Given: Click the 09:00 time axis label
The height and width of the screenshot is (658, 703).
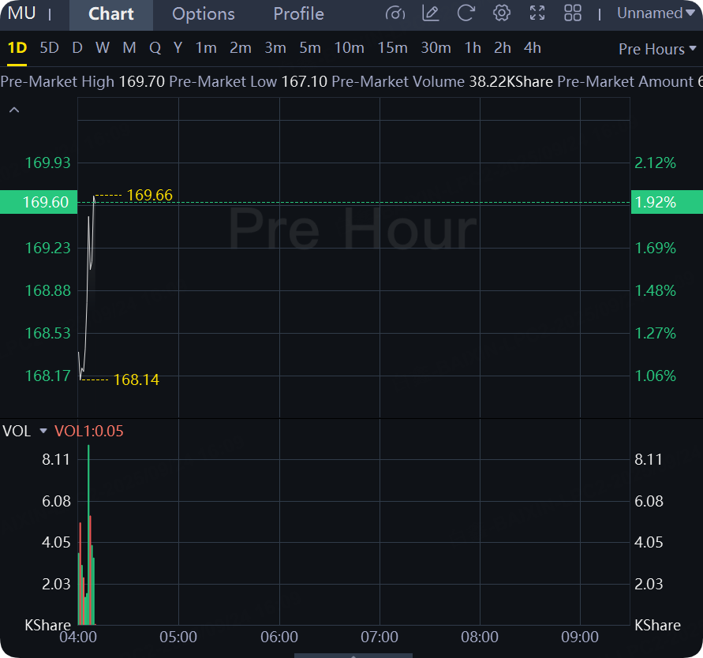Looking at the screenshot, I should (x=580, y=637).
